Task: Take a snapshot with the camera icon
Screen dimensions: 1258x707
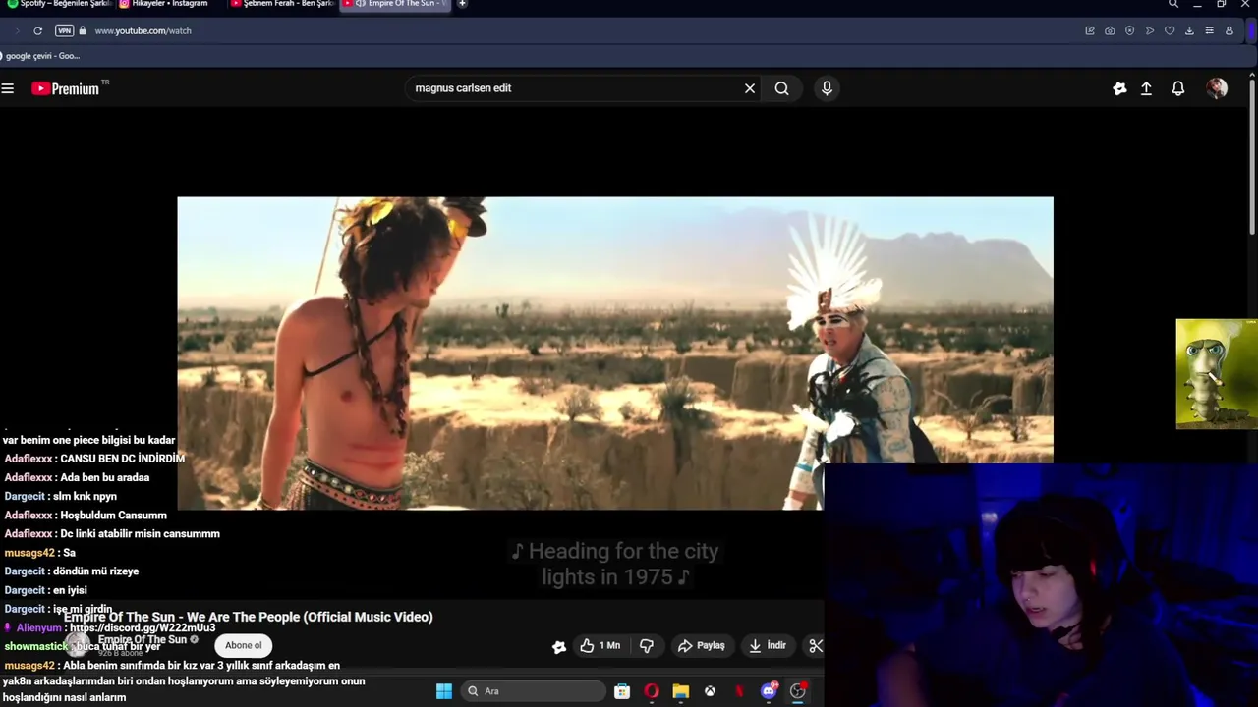Action: point(1110,30)
